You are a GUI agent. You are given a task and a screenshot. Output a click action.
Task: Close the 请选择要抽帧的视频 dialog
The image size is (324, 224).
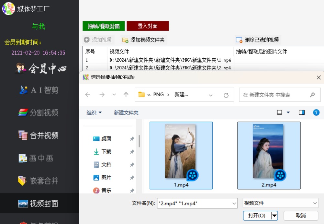click(319, 77)
